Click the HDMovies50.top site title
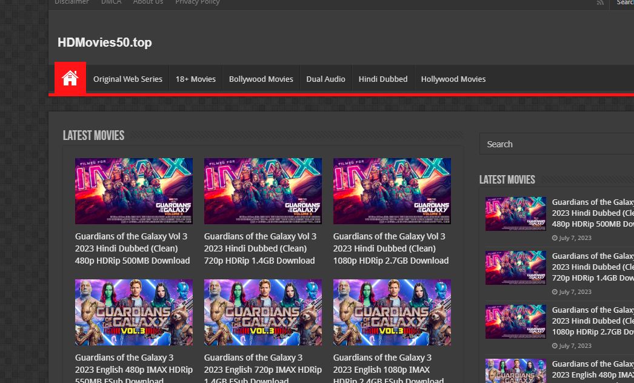Image resolution: width=634 pixels, height=383 pixels. point(105,42)
